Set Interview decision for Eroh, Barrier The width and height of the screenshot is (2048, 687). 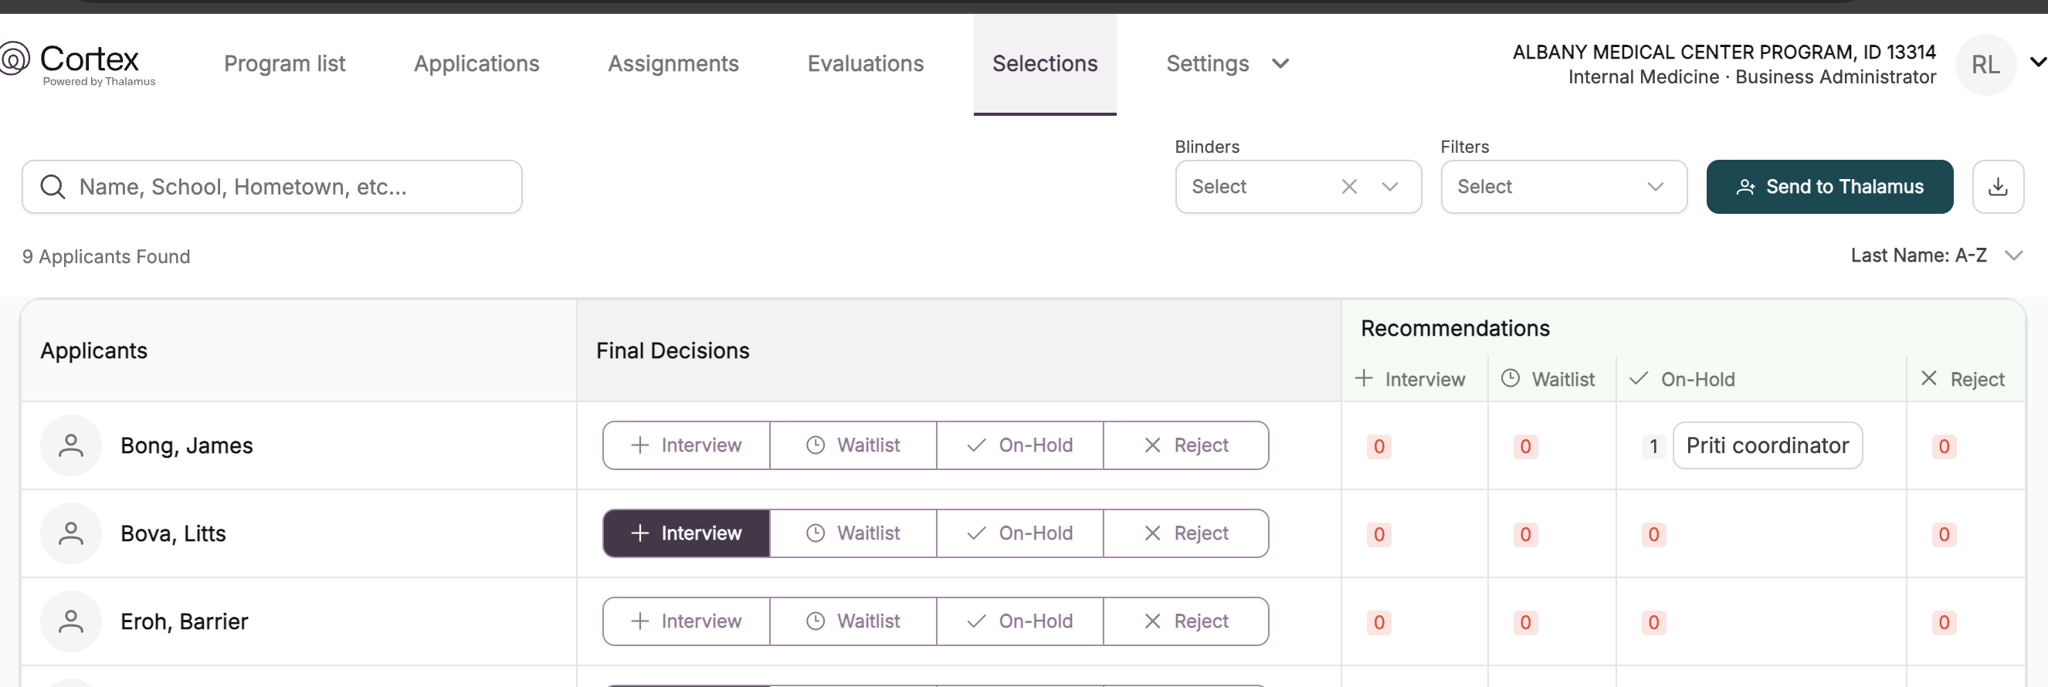[x=686, y=622]
